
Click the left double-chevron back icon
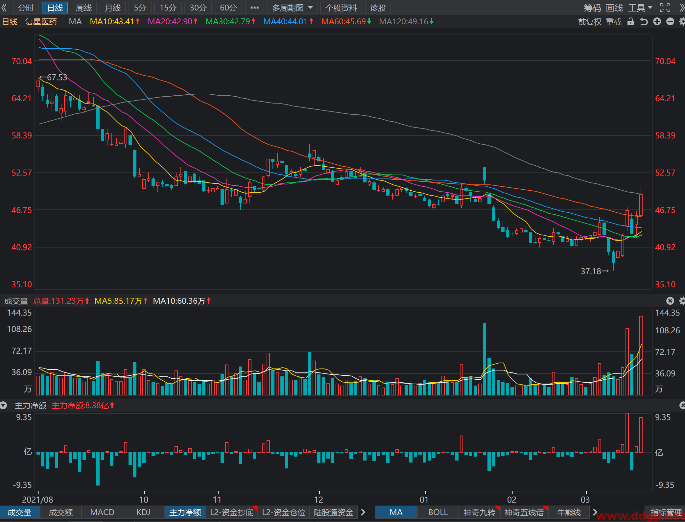pyautogui.click(x=4, y=8)
